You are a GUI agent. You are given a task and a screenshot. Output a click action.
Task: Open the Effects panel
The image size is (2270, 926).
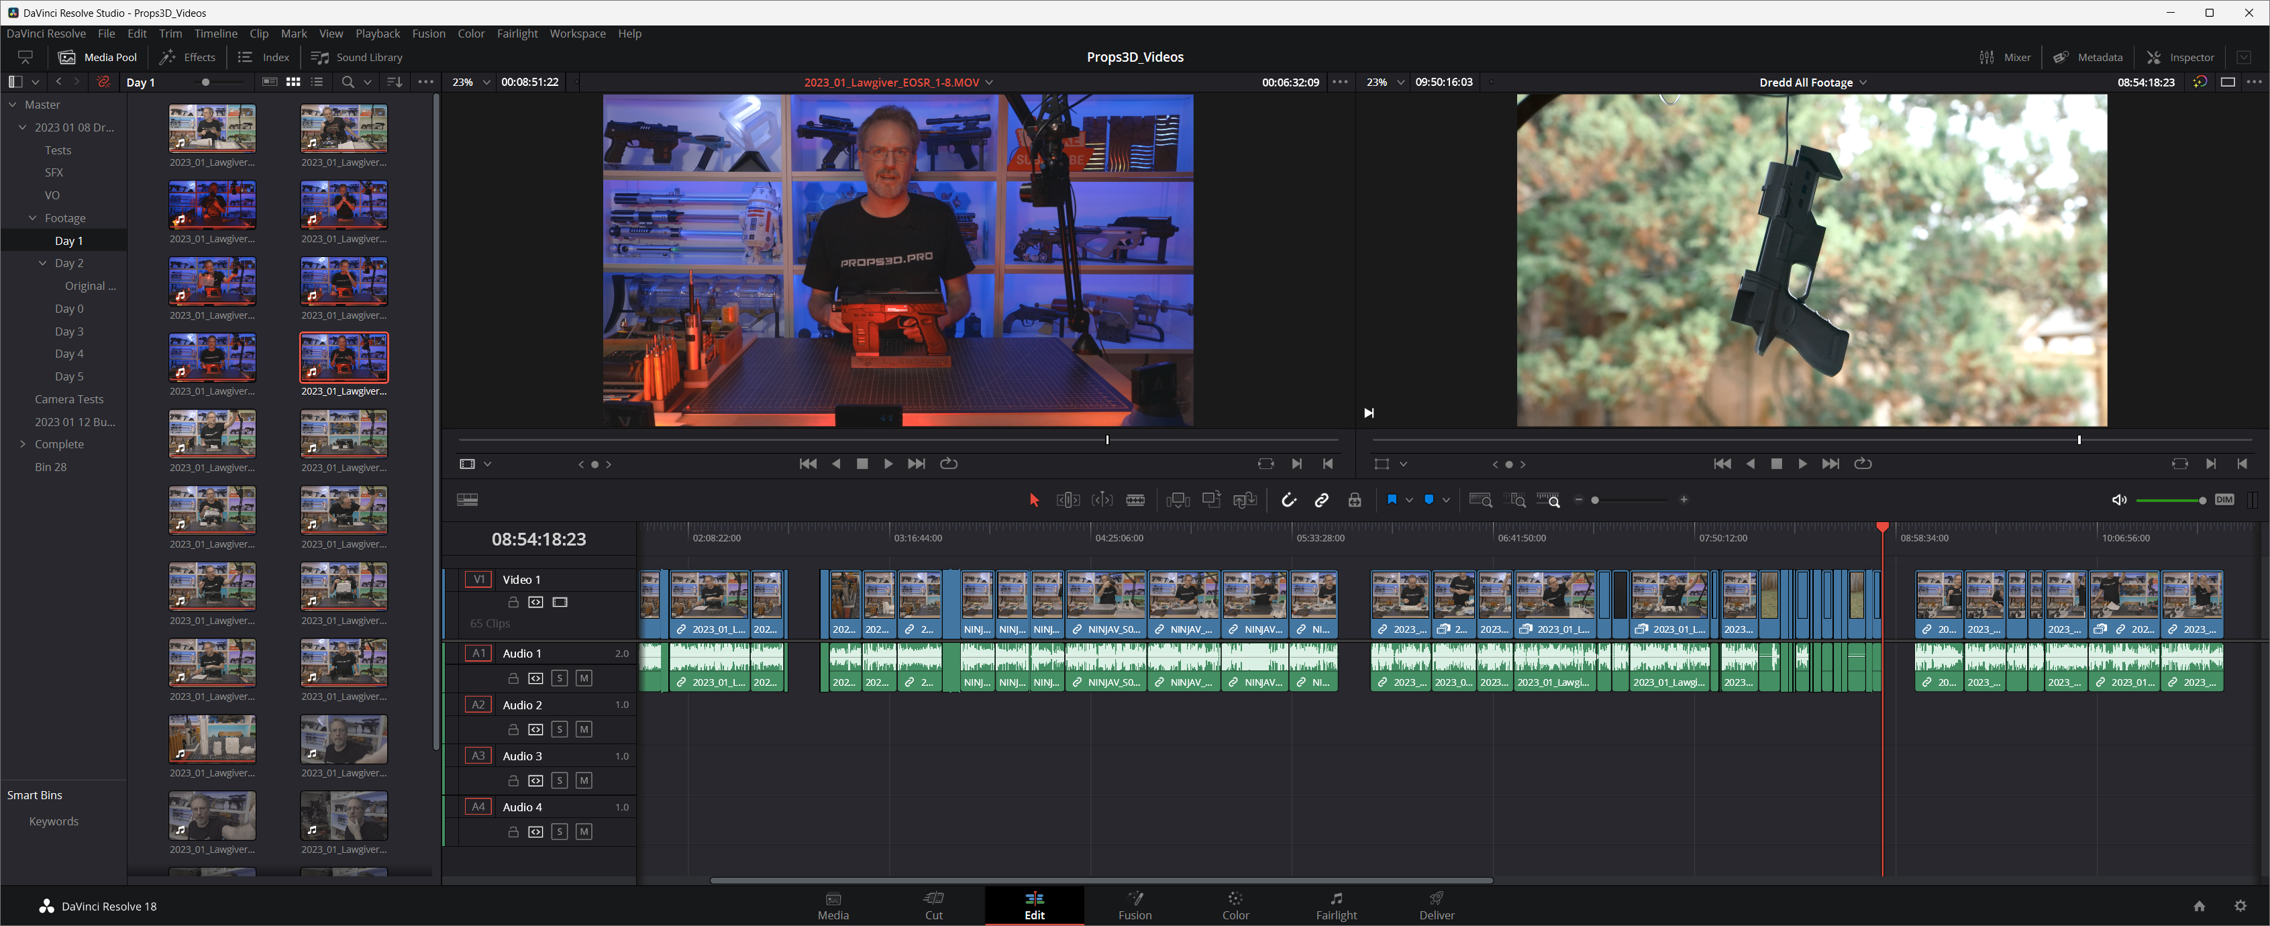(x=188, y=57)
